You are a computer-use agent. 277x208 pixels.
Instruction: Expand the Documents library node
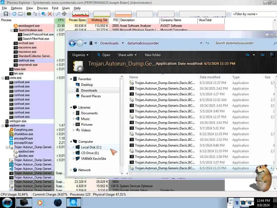tap(74, 113)
